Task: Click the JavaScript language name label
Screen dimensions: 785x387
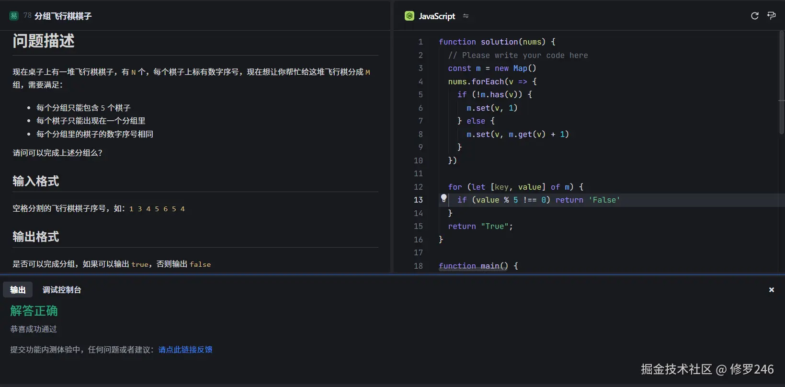Action: [436, 16]
